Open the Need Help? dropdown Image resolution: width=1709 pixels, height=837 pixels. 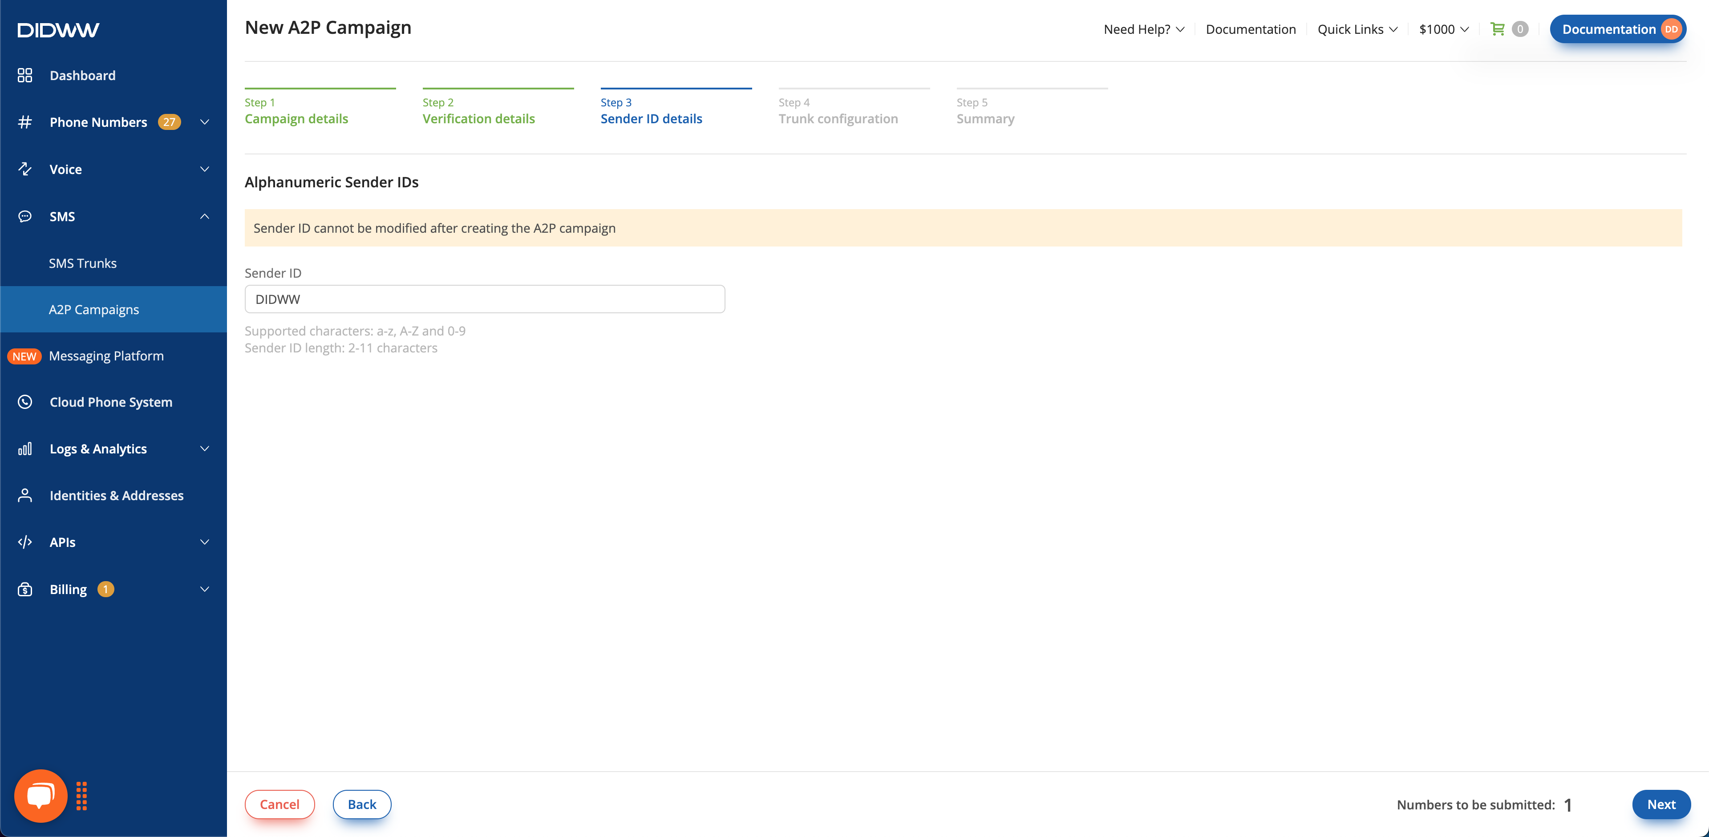coord(1144,29)
